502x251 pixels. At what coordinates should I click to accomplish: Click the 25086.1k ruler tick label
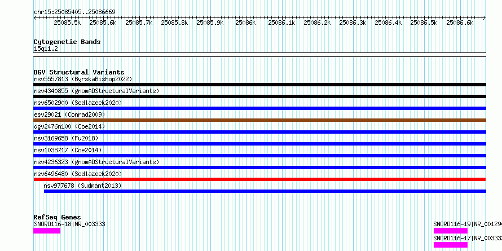click(x=281, y=23)
